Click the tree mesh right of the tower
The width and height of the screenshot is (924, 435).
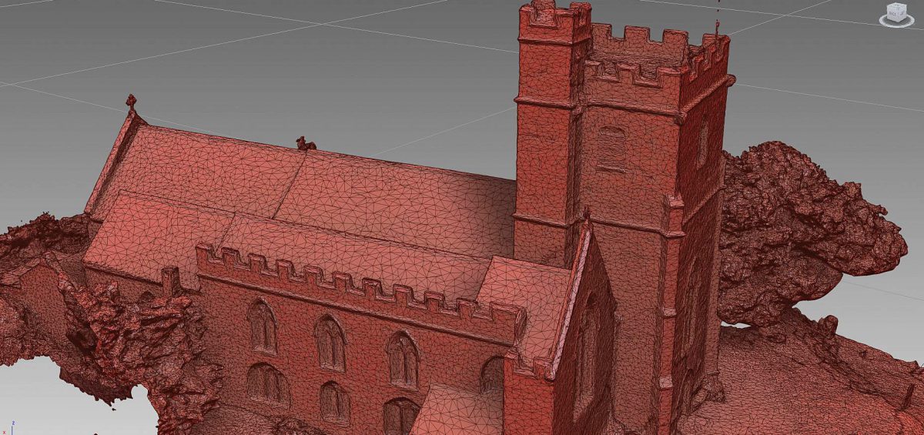pyautogui.click(x=801, y=223)
